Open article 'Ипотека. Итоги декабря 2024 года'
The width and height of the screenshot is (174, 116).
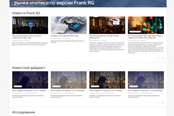pyautogui.click(x=64, y=36)
